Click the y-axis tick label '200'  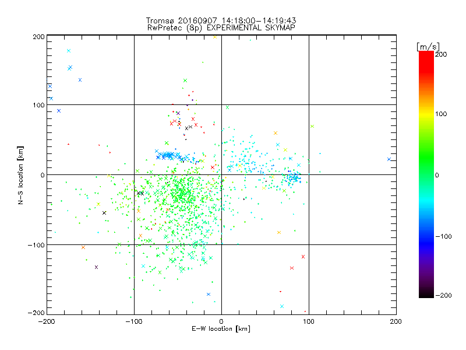[38, 37]
